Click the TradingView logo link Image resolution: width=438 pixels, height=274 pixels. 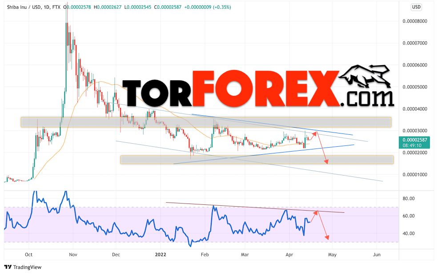23,267
